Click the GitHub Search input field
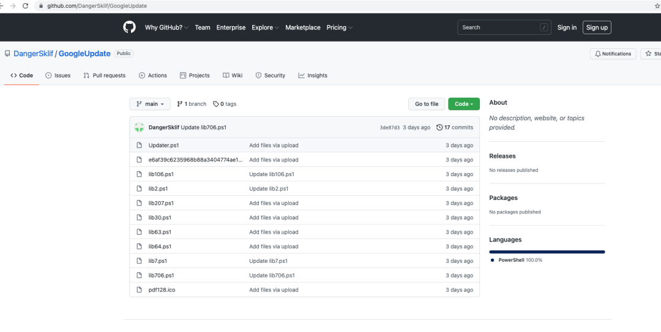 pyautogui.click(x=504, y=28)
